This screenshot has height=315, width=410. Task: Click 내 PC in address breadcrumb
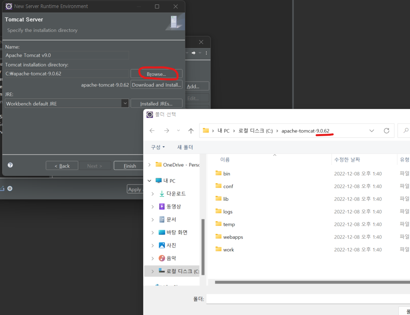click(223, 131)
